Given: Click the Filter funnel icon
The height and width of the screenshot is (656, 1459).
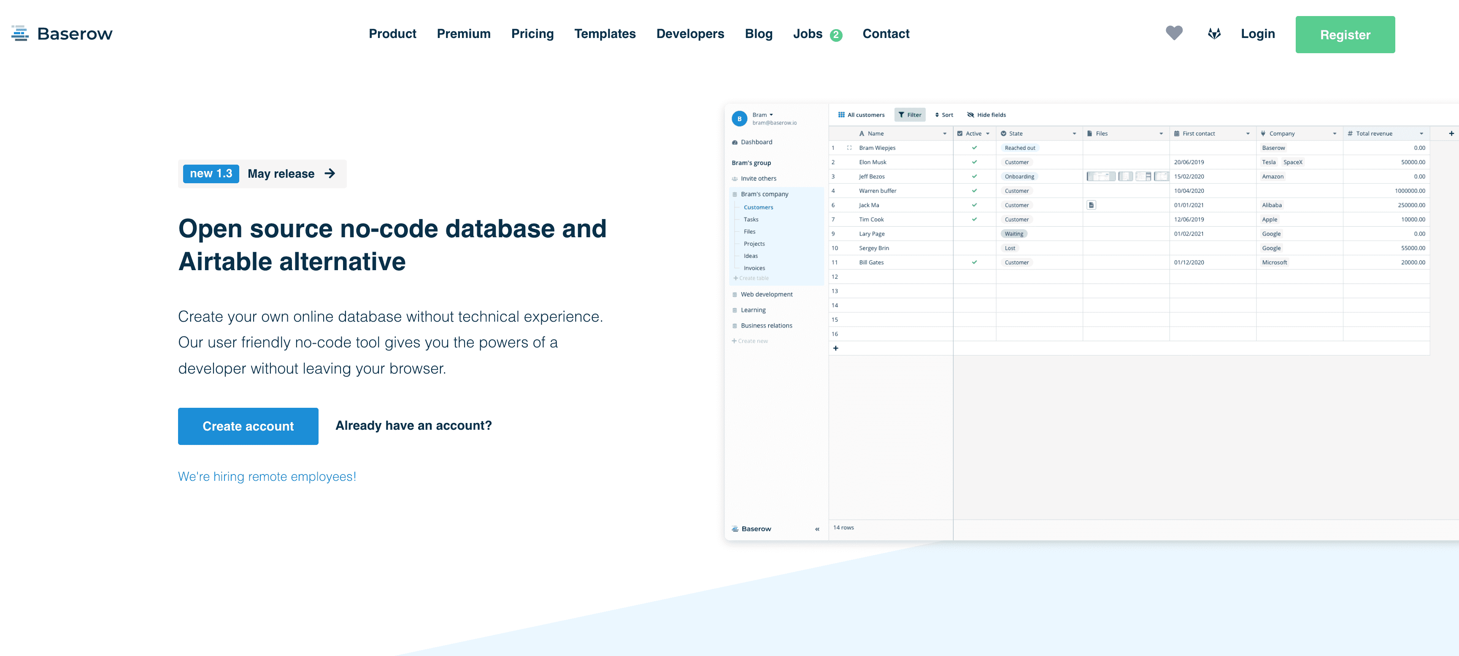Looking at the screenshot, I should pos(901,115).
